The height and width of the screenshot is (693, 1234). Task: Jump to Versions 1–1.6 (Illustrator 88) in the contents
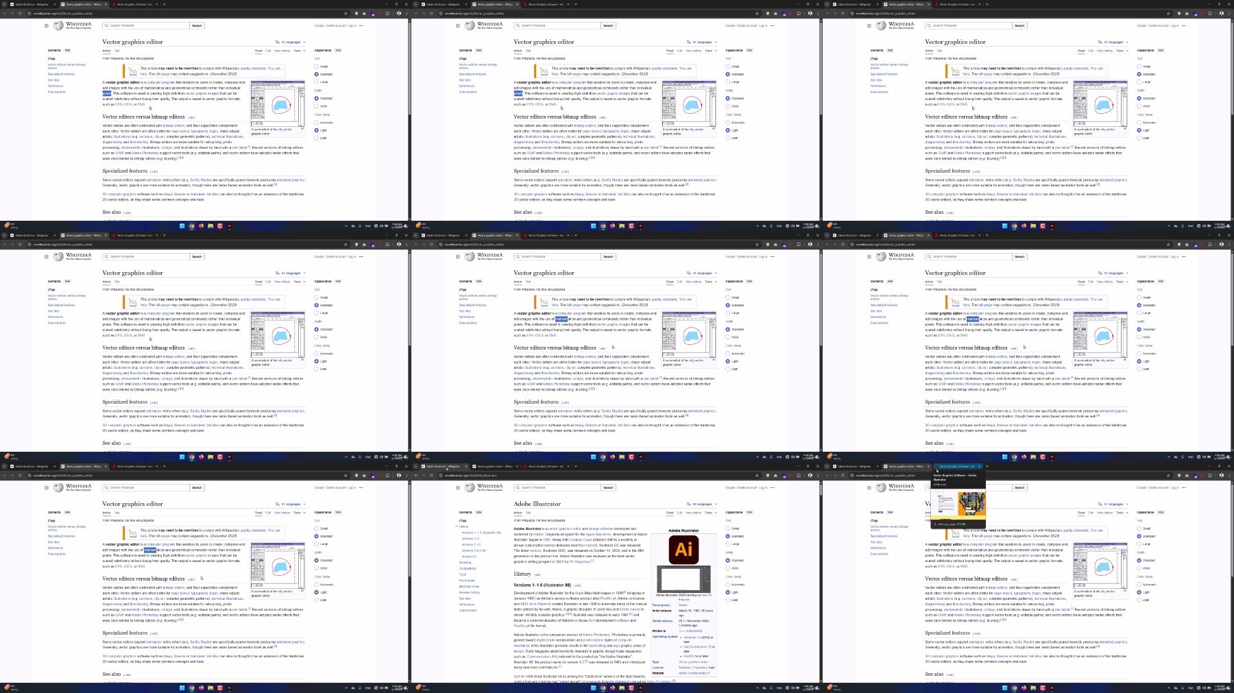point(481,533)
